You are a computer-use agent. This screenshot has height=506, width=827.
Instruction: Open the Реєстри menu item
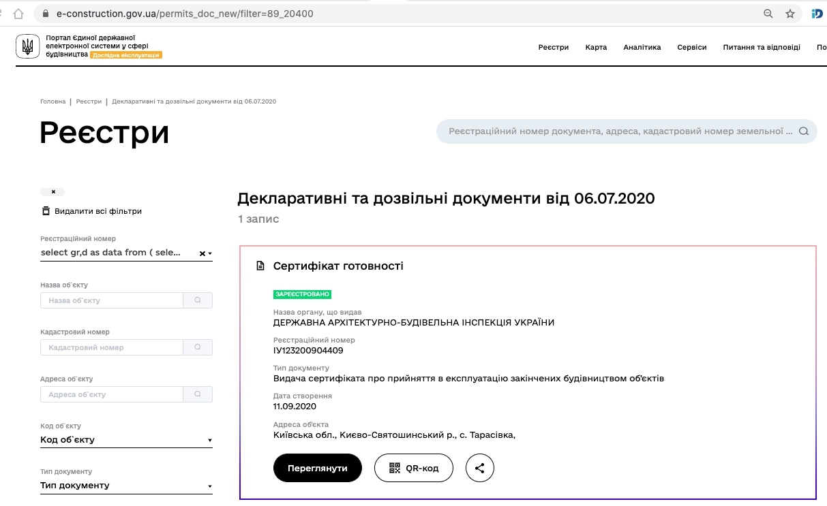pyautogui.click(x=553, y=47)
